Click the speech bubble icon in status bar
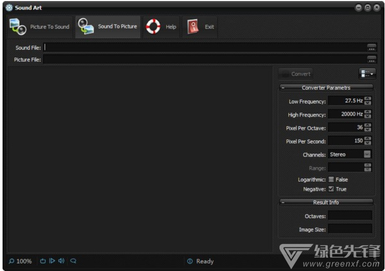Viewport: 385px width, 271px height. point(73,261)
